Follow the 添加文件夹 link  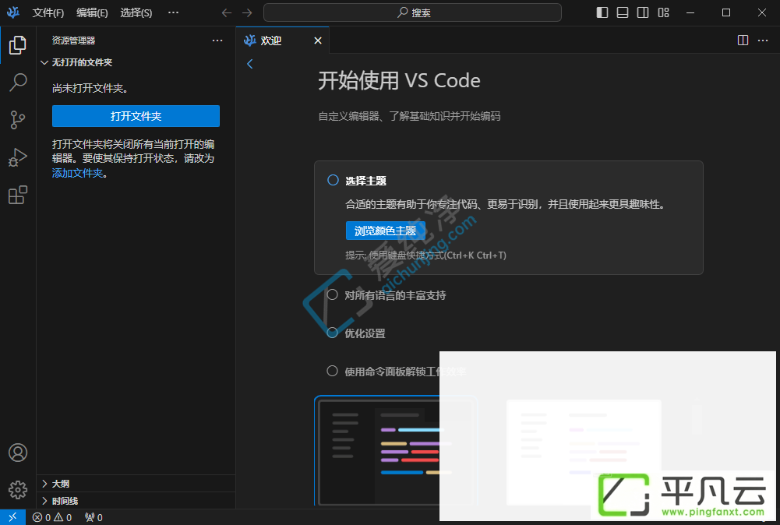78,173
